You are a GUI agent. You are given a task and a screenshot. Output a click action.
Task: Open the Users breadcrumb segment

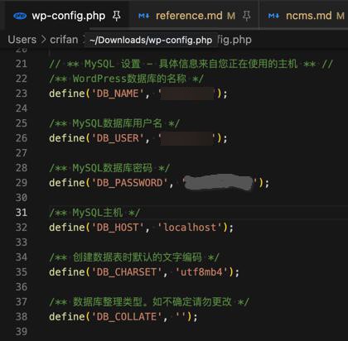coord(22,40)
